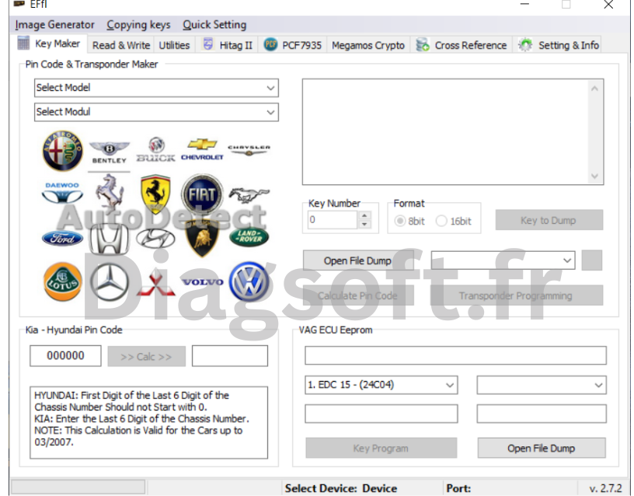Increase Key Number with up arrow
Image resolution: width=634 pixels, height=496 pixels.
(x=364, y=215)
